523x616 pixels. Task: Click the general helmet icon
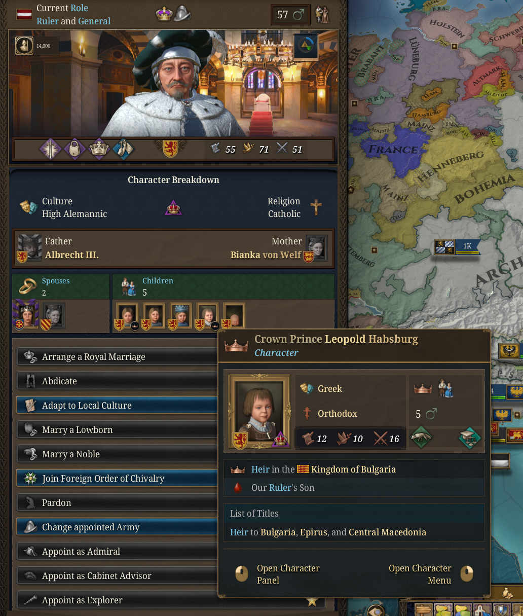coord(182,14)
